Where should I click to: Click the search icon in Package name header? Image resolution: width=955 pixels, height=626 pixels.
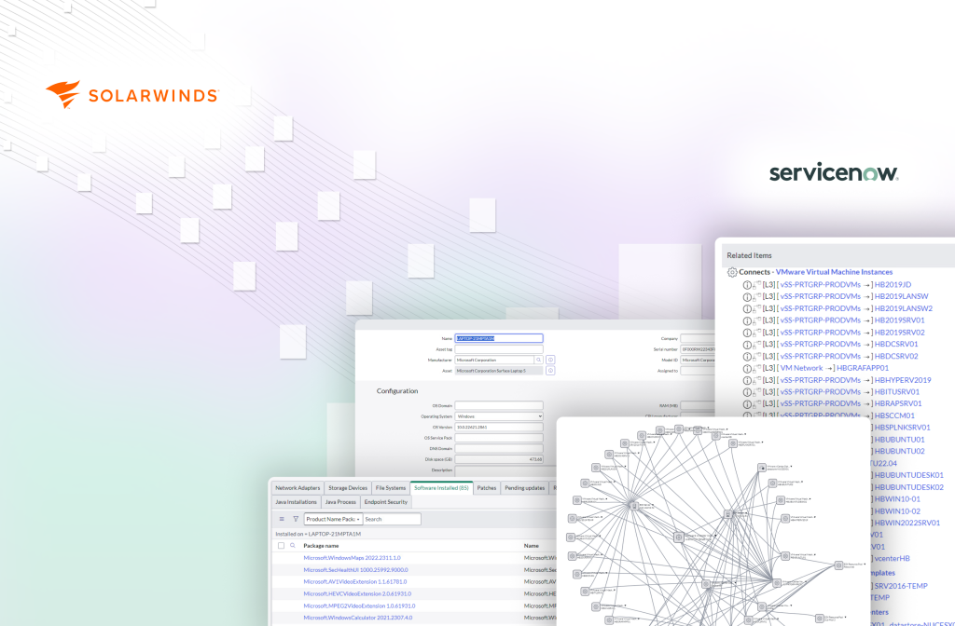point(293,546)
